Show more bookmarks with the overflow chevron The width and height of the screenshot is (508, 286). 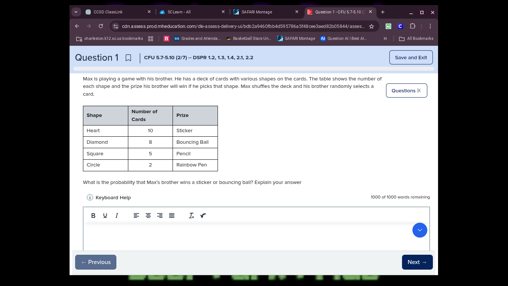[x=385, y=38]
